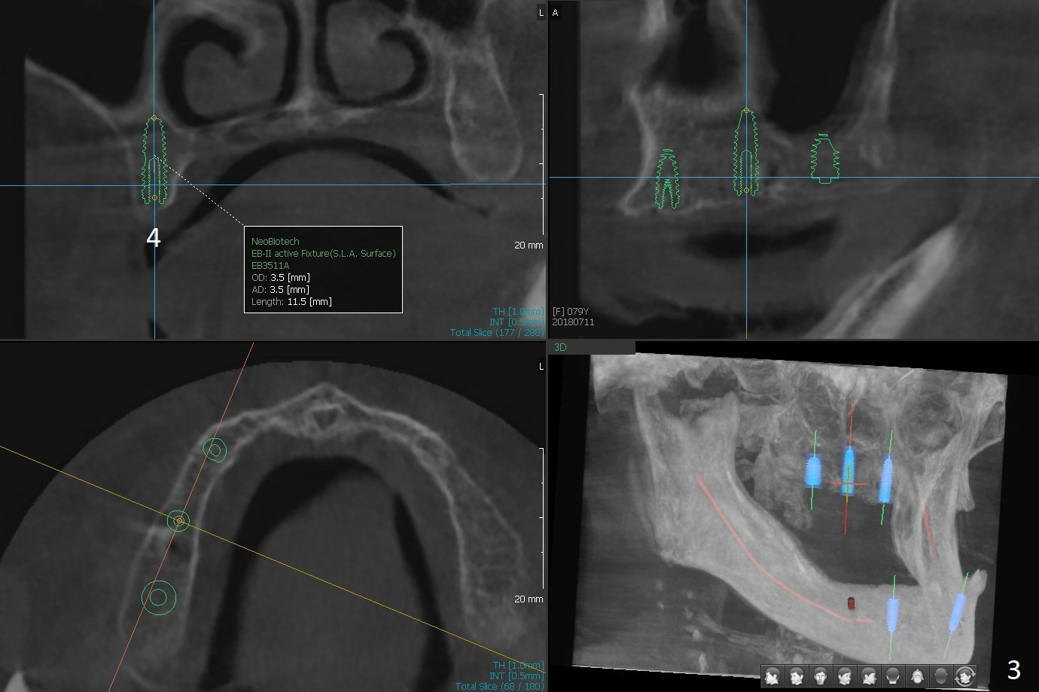Select the largest implant circle in axial view
1039x692 pixels.
(x=158, y=597)
